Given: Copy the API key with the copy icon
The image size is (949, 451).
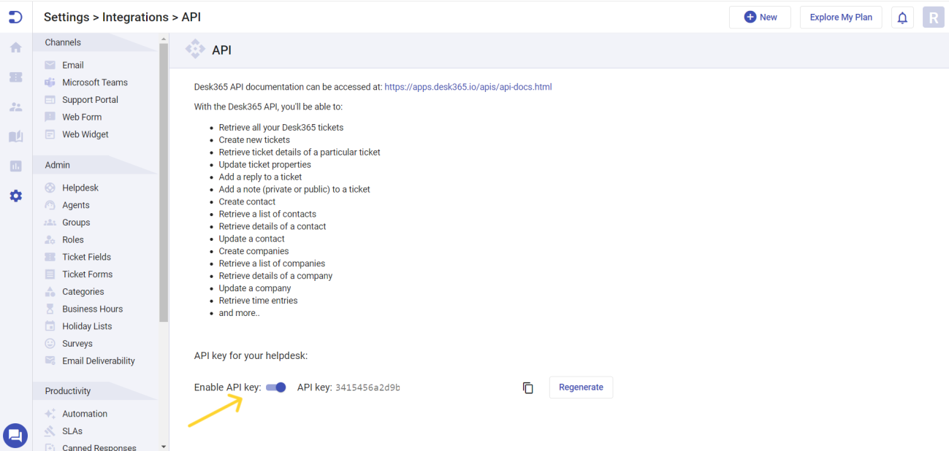Looking at the screenshot, I should (528, 388).
